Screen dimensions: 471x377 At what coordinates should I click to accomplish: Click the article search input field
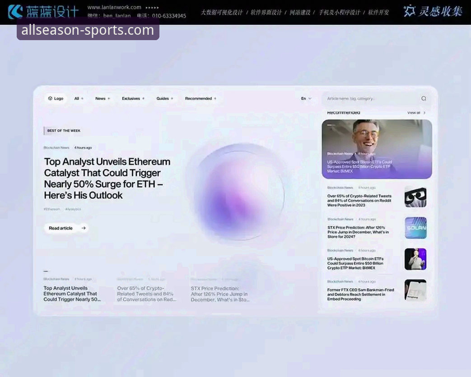pos(370,99)
